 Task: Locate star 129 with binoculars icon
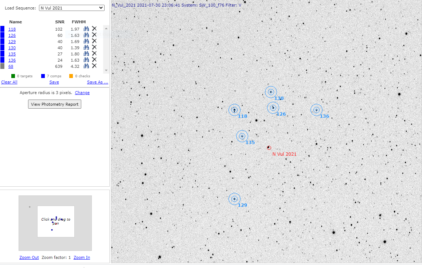click(86, 41)
